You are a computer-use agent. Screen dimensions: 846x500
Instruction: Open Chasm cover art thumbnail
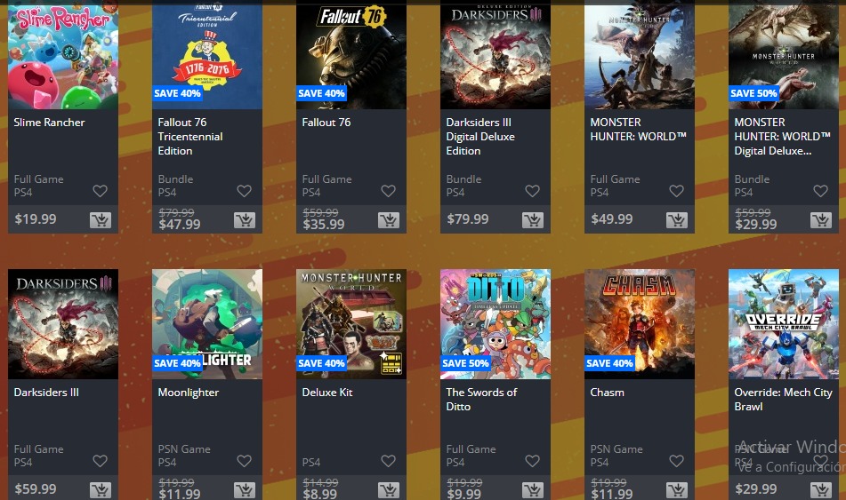[x=640, y=324]
